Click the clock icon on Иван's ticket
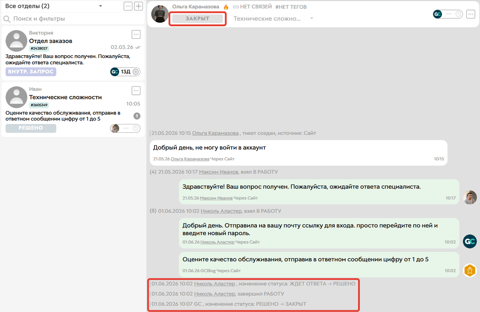 point(136,128)
